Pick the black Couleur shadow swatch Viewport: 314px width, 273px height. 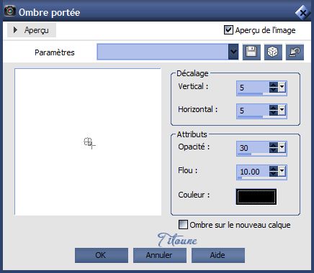click(256, 197)
